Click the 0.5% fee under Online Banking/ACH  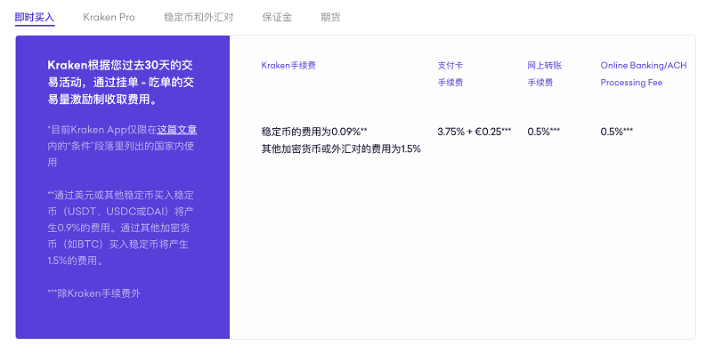[x=617, y=132]
